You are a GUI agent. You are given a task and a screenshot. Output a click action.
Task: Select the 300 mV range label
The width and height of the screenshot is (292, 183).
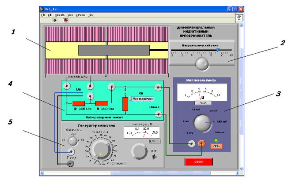(220, 132)
